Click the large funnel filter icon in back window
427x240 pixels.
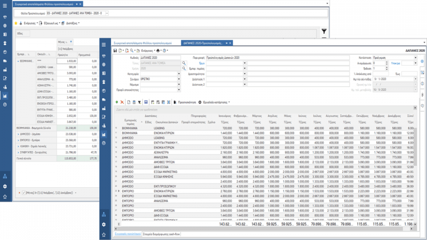[x=324, y=31]
